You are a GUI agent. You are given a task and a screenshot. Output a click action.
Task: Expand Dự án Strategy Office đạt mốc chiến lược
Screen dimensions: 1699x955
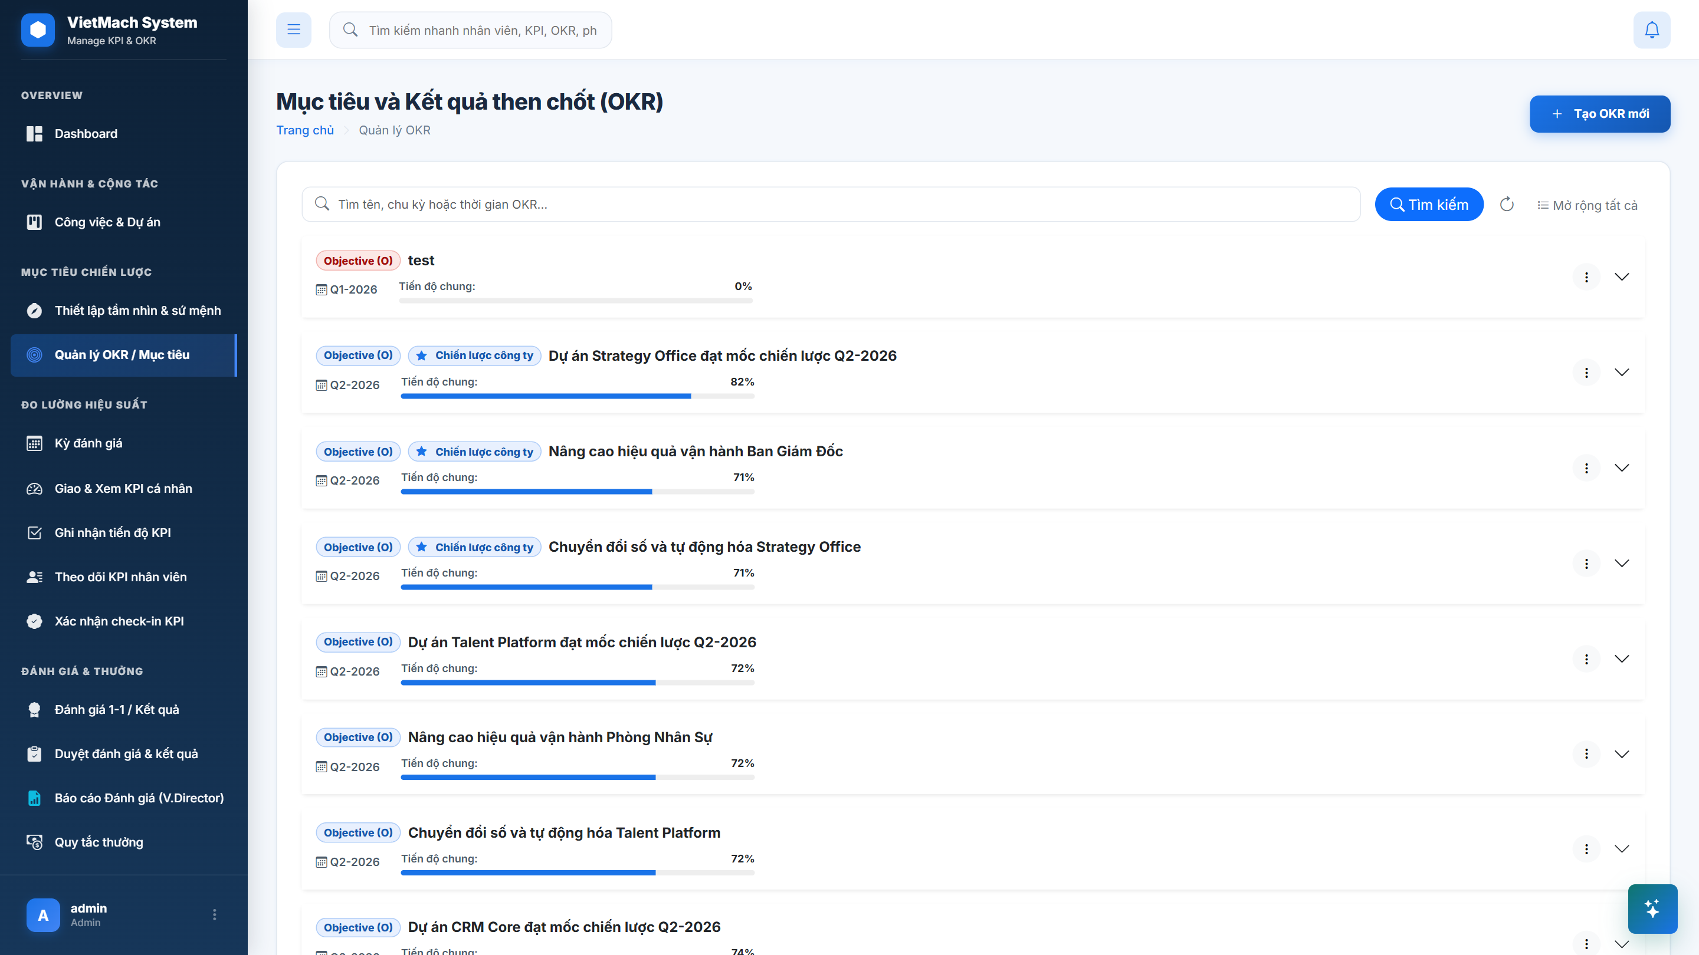coord(1622,373)
